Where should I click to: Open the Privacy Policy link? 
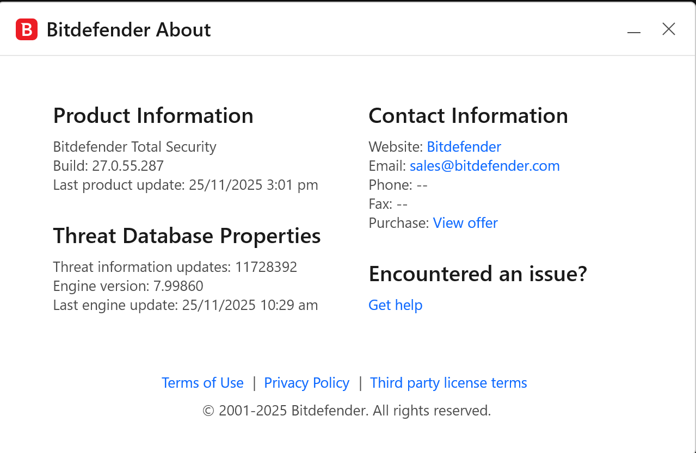click(306, 383)
